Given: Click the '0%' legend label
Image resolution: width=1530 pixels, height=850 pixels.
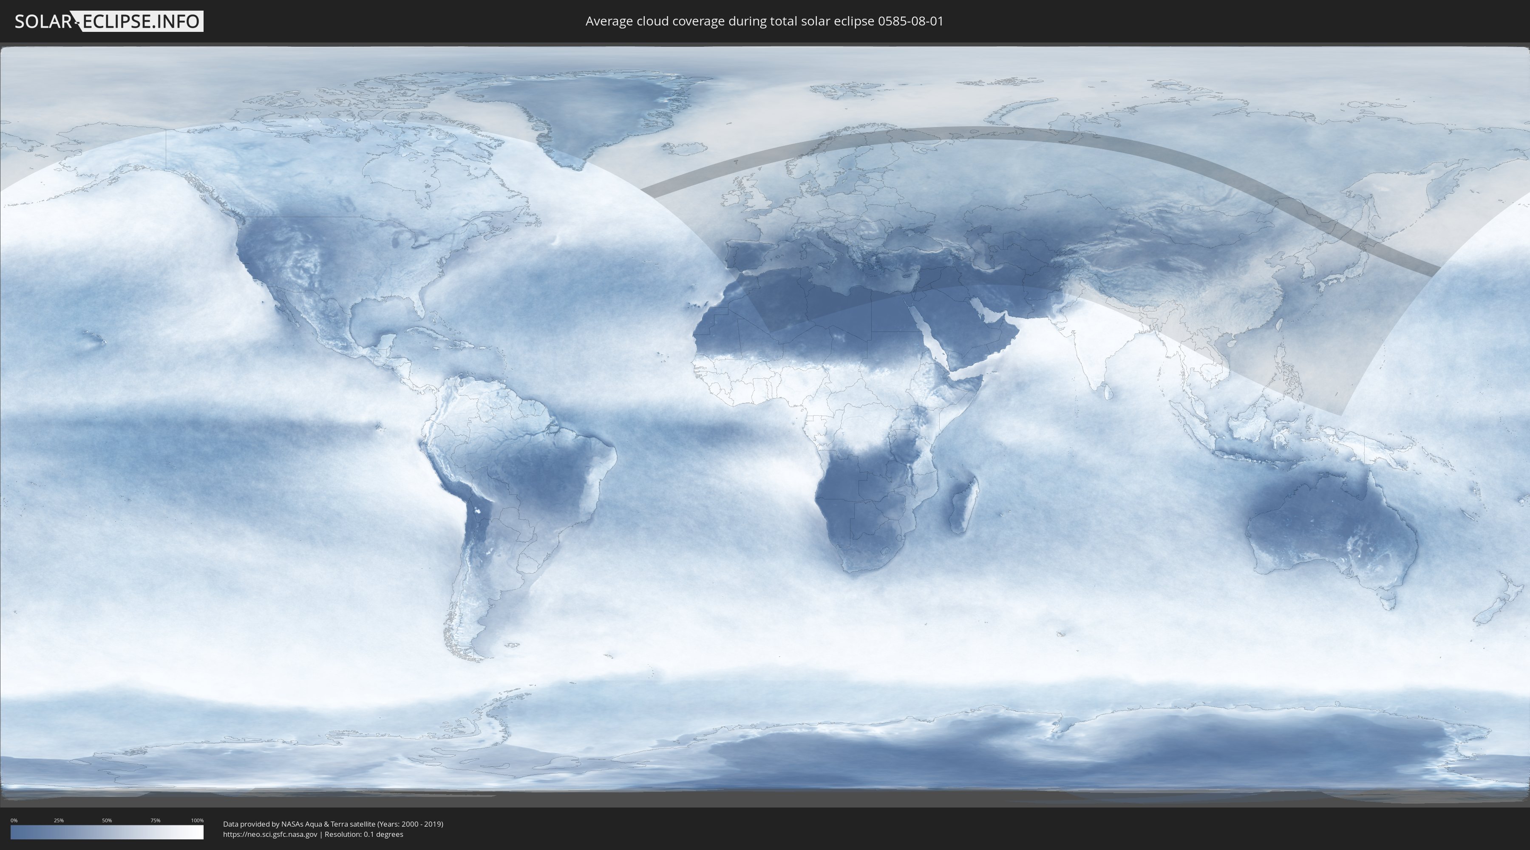Looking at the screenshot, I should 14,820.
